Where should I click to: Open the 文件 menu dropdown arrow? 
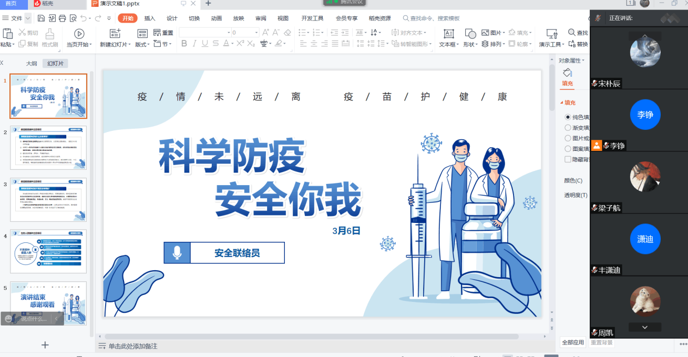tap(28, 18)
